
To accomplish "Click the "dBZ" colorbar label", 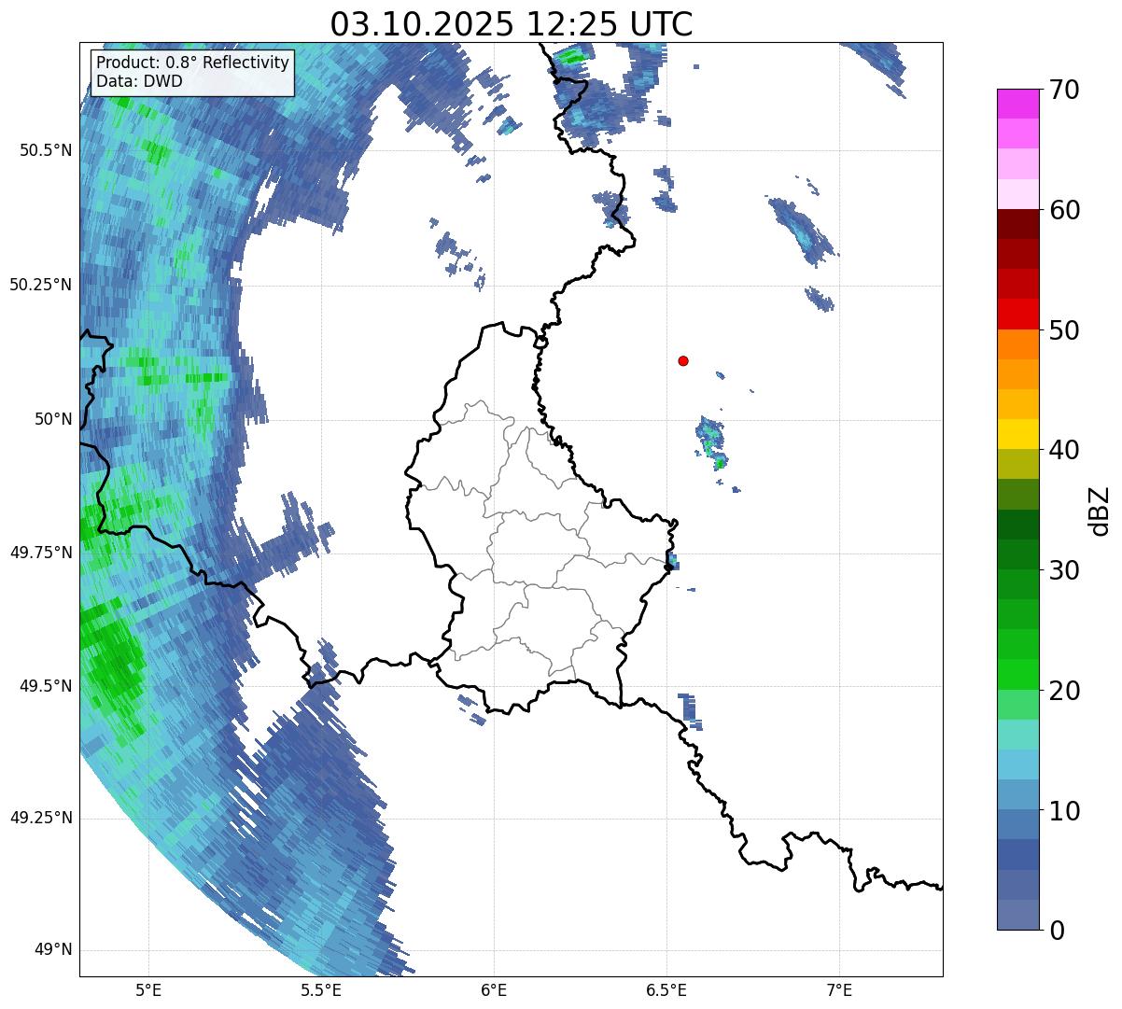I will (1100, 510).
